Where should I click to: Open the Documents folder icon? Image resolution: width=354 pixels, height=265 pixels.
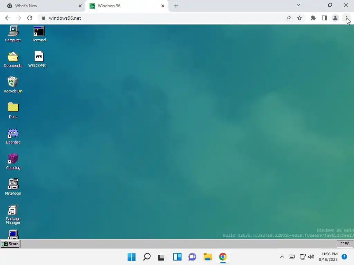coord(13,59)
